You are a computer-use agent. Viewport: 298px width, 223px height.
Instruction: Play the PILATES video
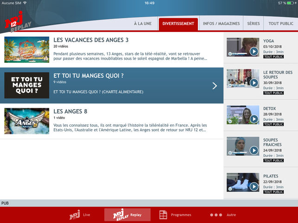254,186
